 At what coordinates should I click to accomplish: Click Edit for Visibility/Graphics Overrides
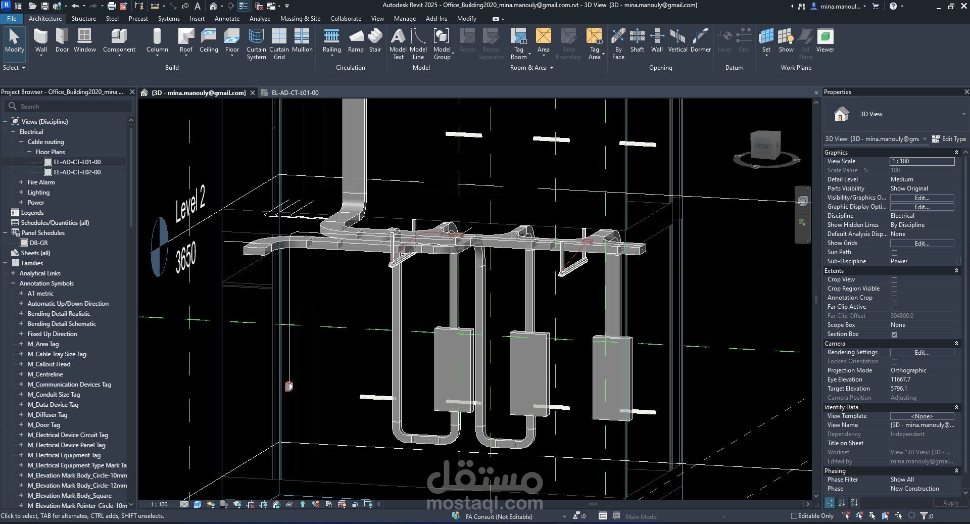[x=922, y=198]
